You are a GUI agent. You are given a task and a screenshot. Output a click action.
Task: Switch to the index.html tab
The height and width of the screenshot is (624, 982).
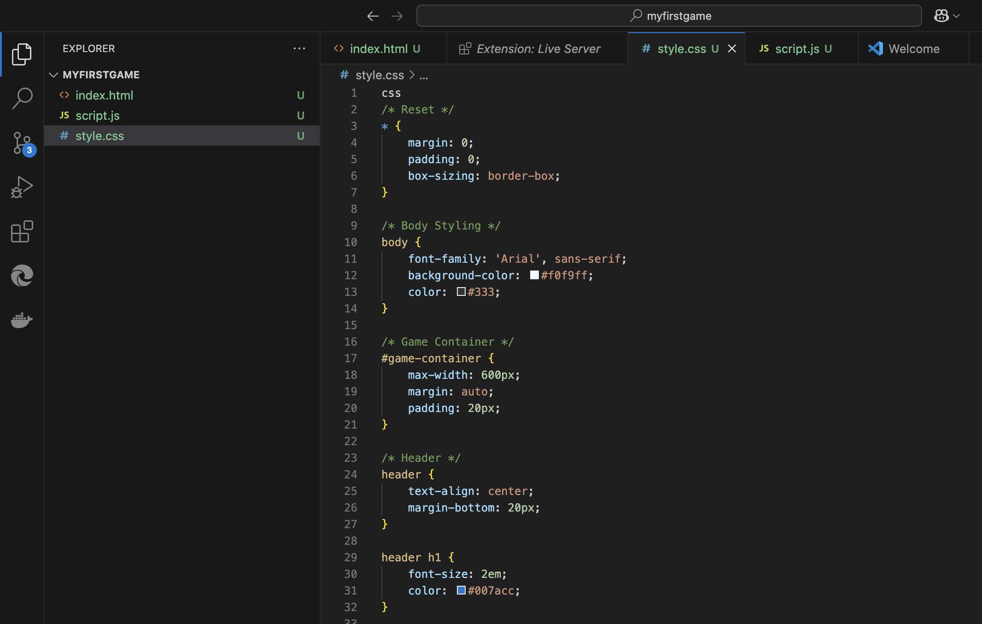coord(378,49)
